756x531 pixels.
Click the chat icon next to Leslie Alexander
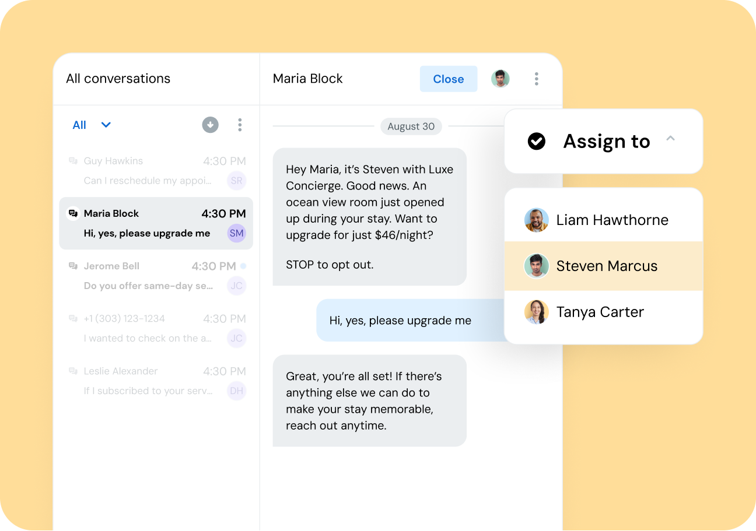click(x=73, y=371)
